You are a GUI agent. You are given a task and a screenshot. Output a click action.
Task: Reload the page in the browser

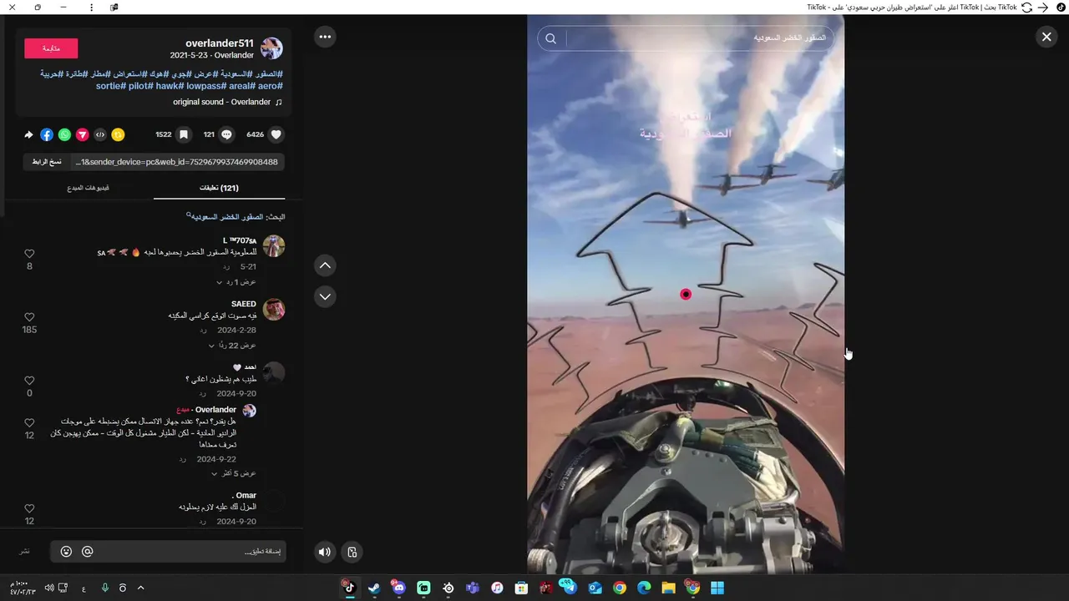click(1026, 8)
